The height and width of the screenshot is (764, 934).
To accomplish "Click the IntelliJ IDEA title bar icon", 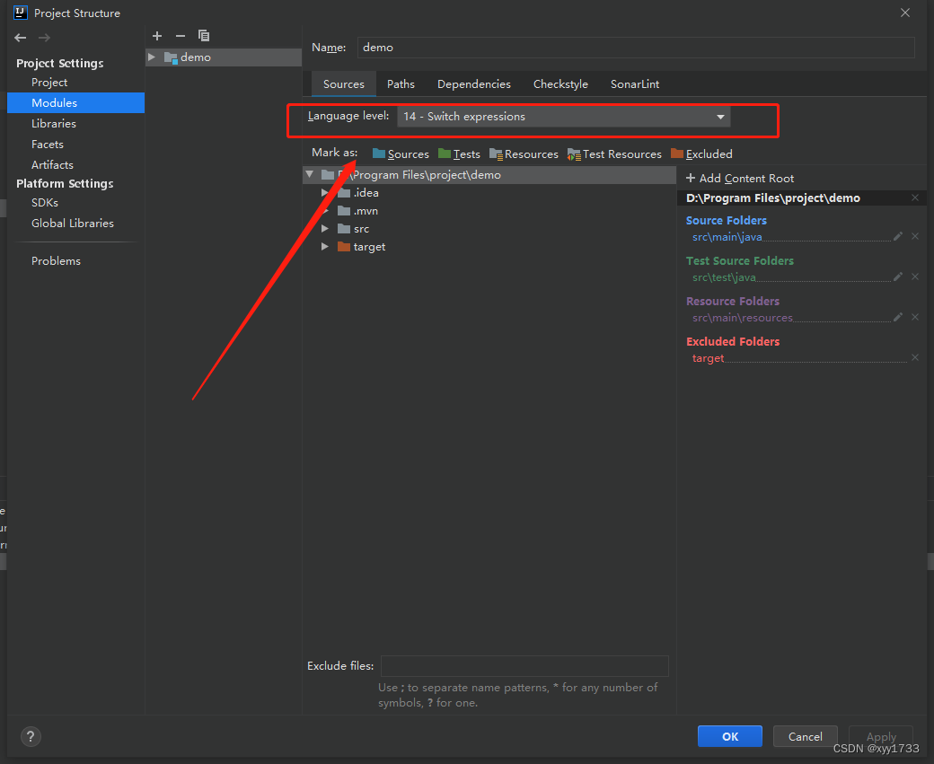I will (21, 13).
